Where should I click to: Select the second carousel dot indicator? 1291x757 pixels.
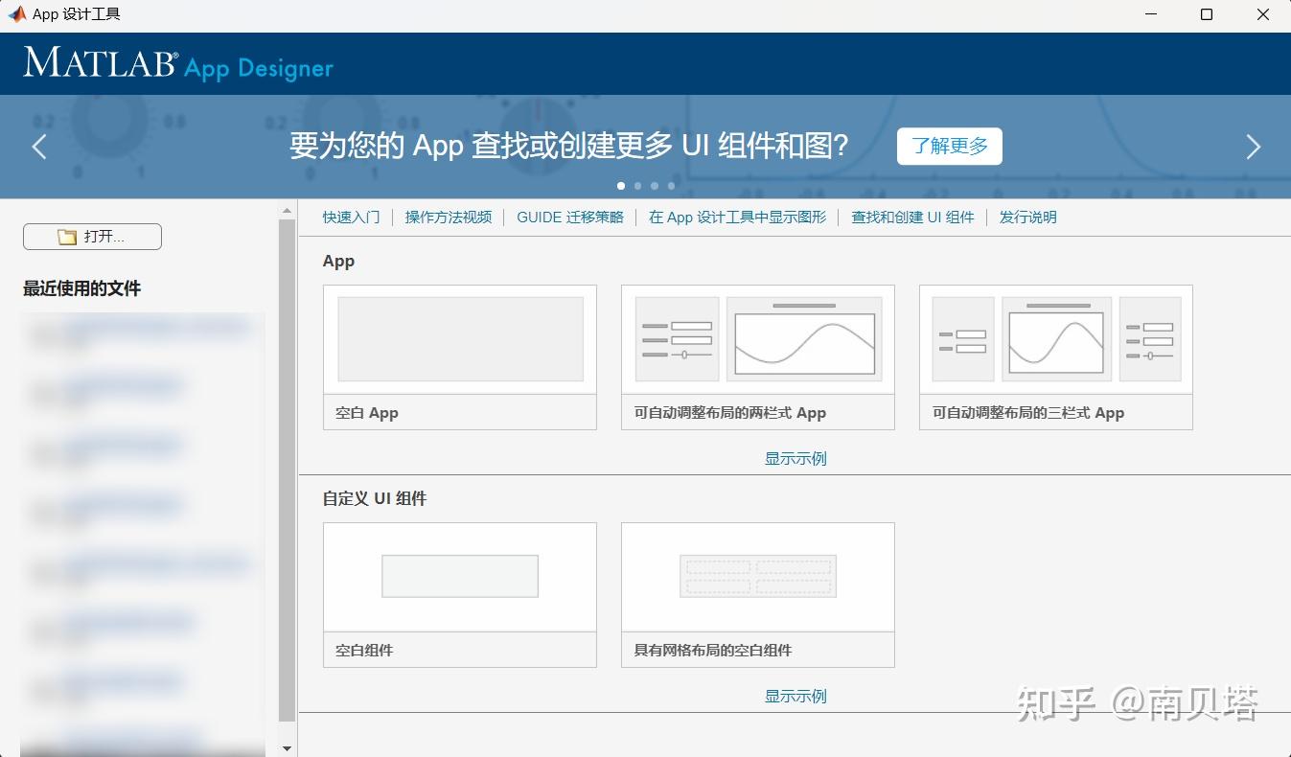click(x=637, y=186)
